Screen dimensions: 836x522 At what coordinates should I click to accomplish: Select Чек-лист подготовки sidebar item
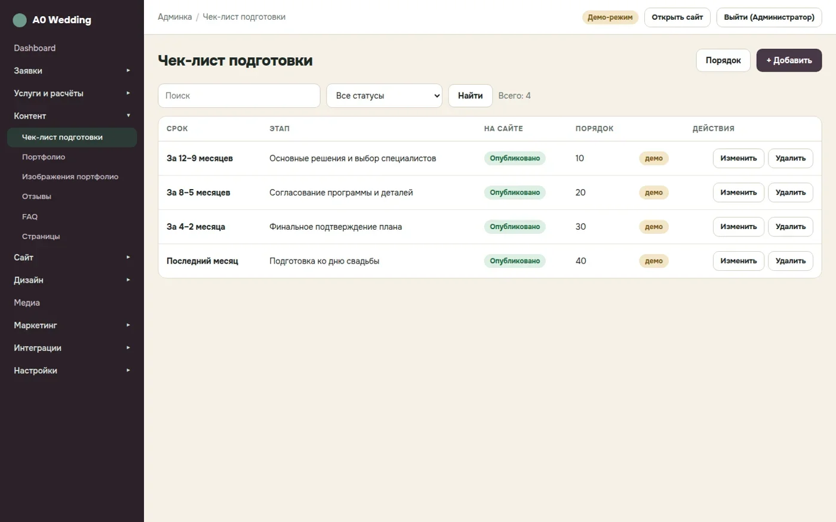[72, 137]
